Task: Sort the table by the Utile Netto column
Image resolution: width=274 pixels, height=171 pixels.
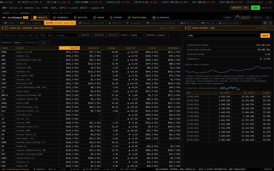Action: (x=91, y=48)
